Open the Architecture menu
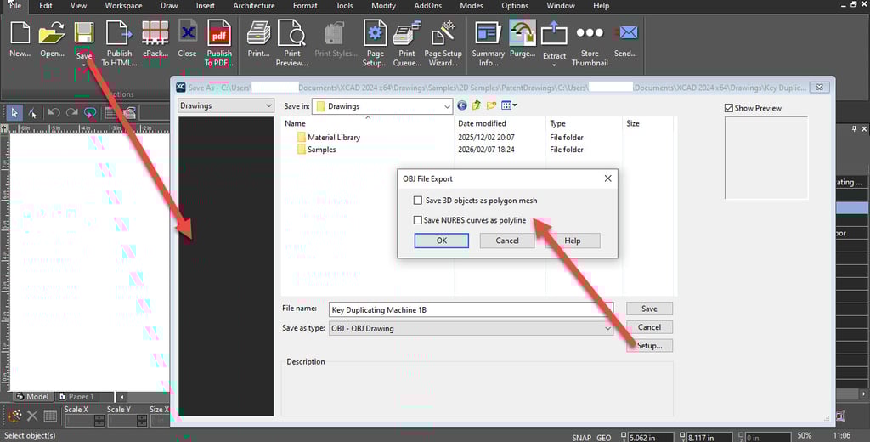 click(x=253, y=6)
